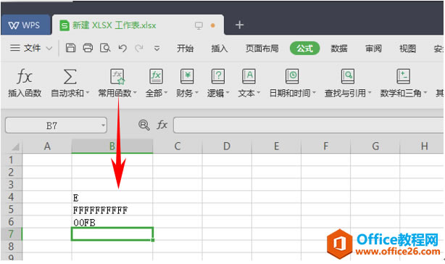Viewport: 445px width, 264px height.
Task: Add a new tab with plus button
Action: [239, 25]
